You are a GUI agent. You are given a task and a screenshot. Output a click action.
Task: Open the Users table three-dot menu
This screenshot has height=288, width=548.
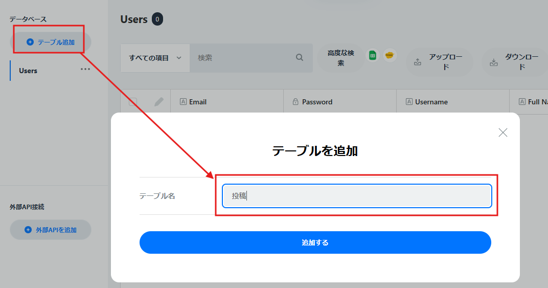click(85, 69)
